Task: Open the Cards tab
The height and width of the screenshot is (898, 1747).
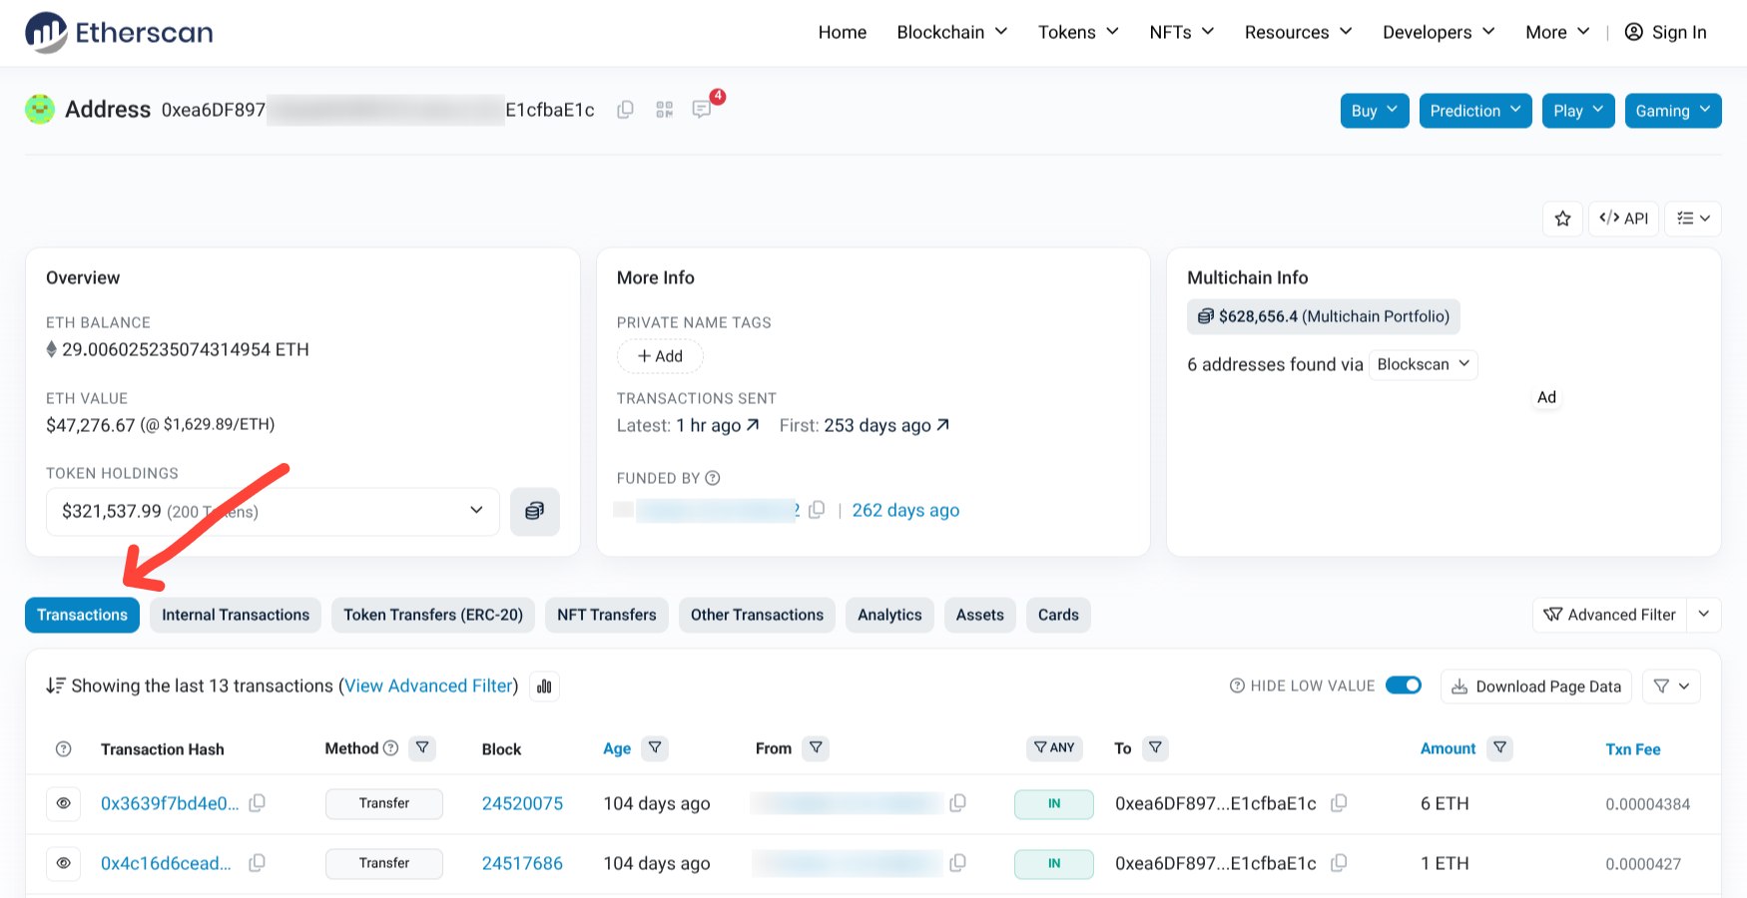Action: 1058,615
